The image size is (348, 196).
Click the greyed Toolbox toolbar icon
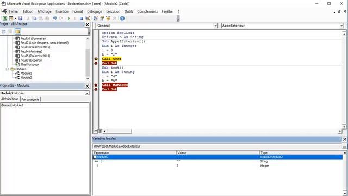click(115, 18)
